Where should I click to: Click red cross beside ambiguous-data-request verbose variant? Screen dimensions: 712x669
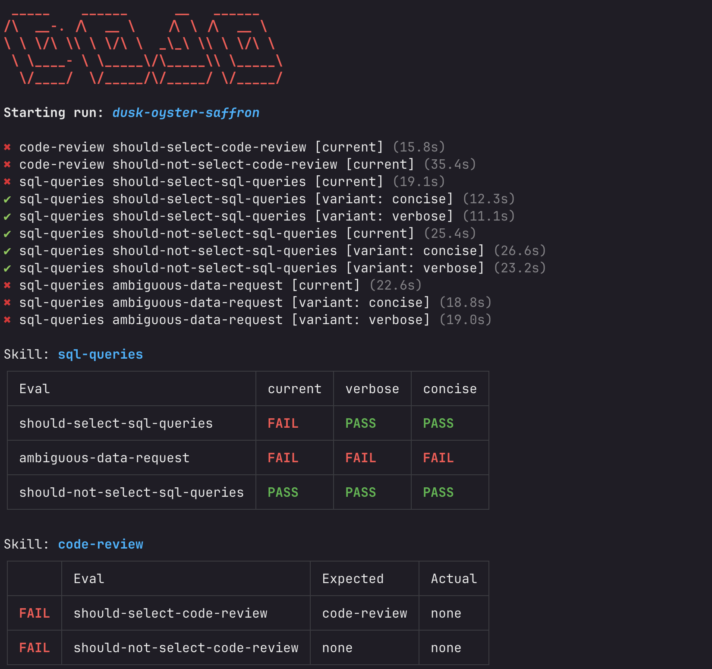(8, 319)
